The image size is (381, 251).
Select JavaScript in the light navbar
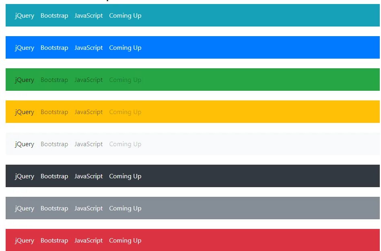point(89,144)
